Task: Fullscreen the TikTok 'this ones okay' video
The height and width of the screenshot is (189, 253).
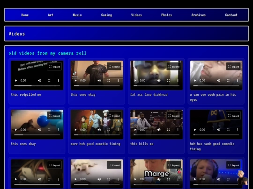Action: [109, 81]
